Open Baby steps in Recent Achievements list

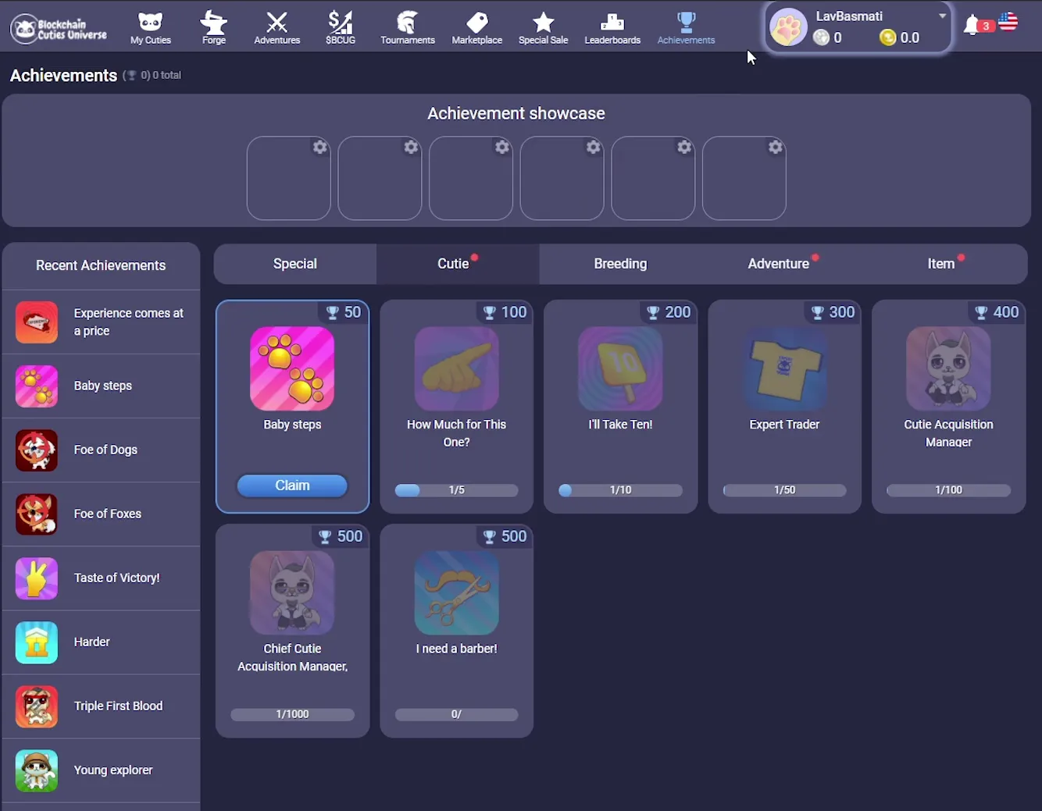pyautogui.click(x=101, y=386)
